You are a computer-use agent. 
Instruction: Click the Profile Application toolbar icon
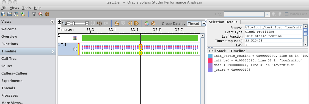[x=3, y=14]
